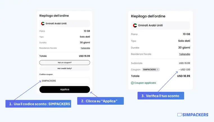Click the "Tipo" label in left summary
This screenshot has width=214, height=122.
pos(42,37)
